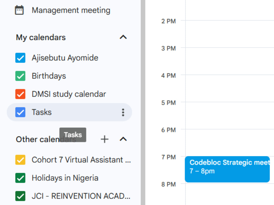Open the Tasks three-dot options menu
This screenshot has width=274, height=205.
[x=123, y=112]
